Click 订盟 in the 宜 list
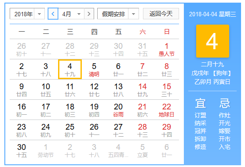This screenshot has height=167, width=245. pyautogui.click(x=200, y=115)
